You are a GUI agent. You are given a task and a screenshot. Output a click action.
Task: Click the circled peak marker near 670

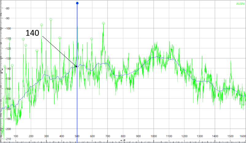point(104,23)
